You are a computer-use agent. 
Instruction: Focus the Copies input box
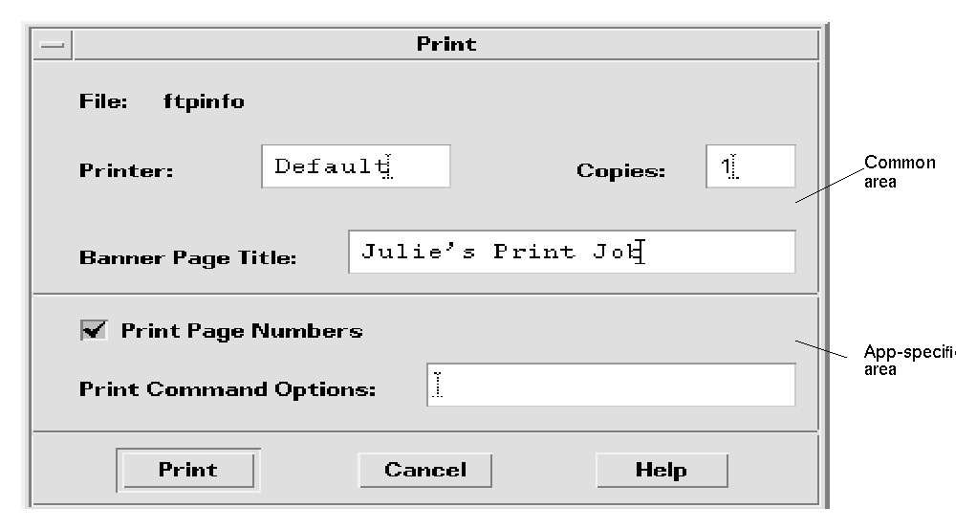pyautogui.click(x=750, y=167)
